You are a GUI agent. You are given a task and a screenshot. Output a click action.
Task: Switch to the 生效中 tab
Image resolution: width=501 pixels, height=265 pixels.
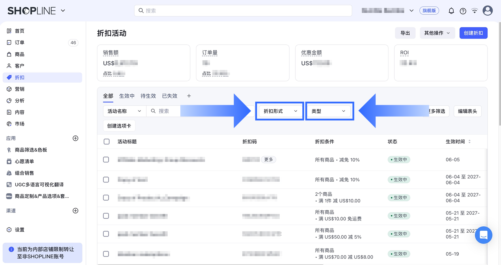pos(127,96)
